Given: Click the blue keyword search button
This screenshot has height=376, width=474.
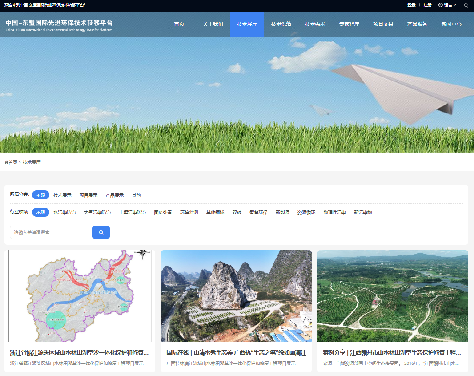Looking at the screenshot, I should [x=101, y=232].
